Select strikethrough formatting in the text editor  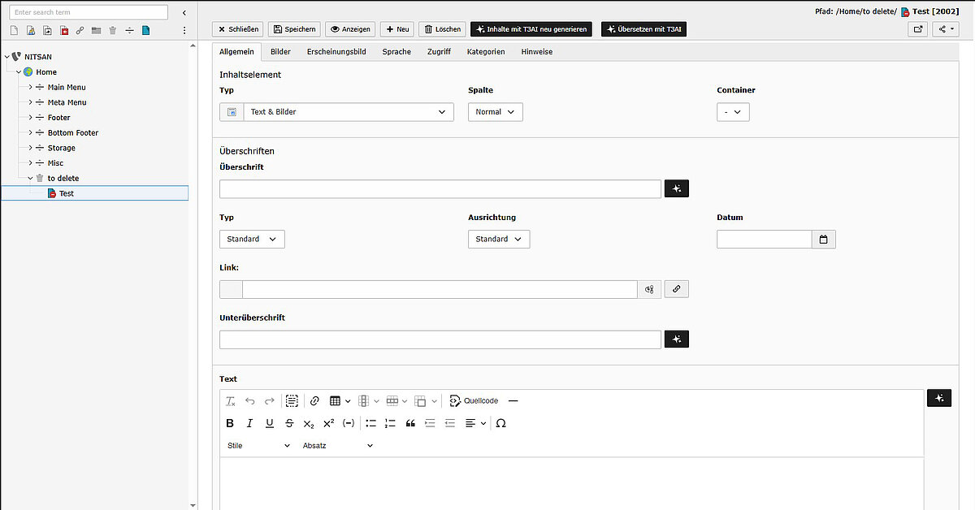tap(289, 423)
